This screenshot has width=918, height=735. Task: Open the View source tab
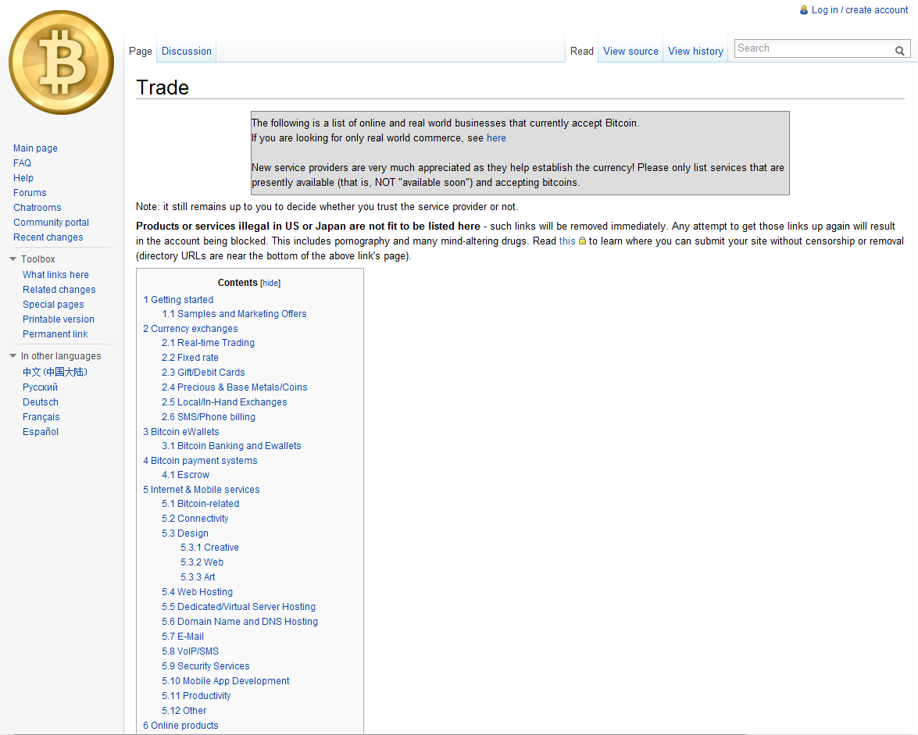tap(630, 51)
